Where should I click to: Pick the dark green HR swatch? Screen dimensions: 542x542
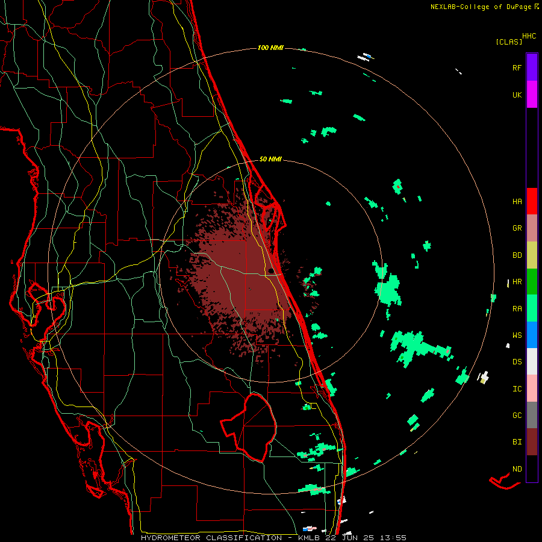[532, 282]
